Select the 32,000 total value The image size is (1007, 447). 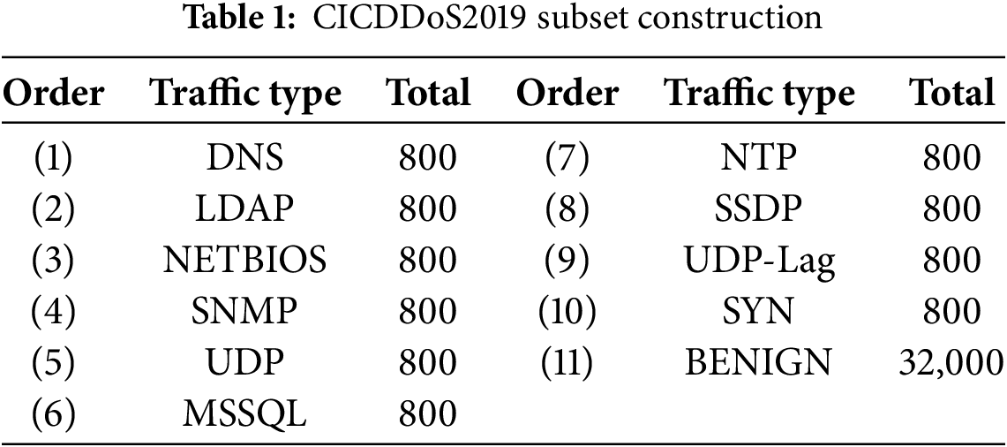pos(951,362)
